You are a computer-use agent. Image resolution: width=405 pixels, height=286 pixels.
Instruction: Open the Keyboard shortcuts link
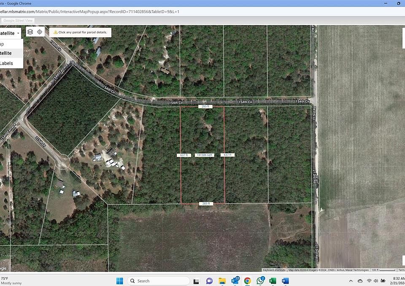click(x=274, y=270)
